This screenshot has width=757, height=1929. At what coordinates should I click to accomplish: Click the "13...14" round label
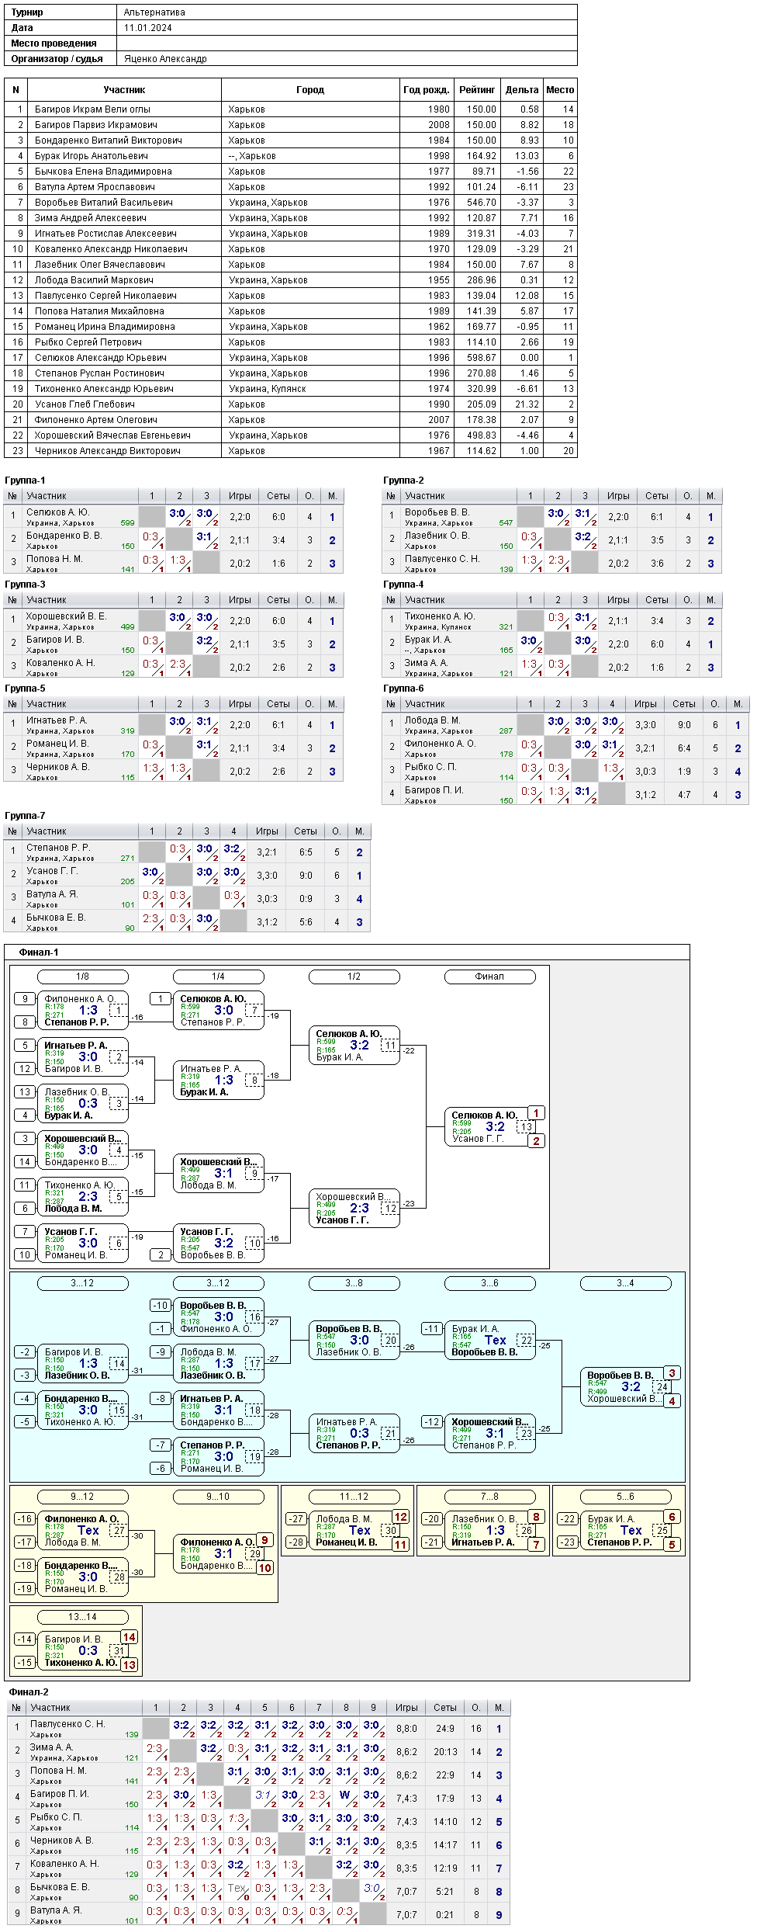click(82, 1617)
